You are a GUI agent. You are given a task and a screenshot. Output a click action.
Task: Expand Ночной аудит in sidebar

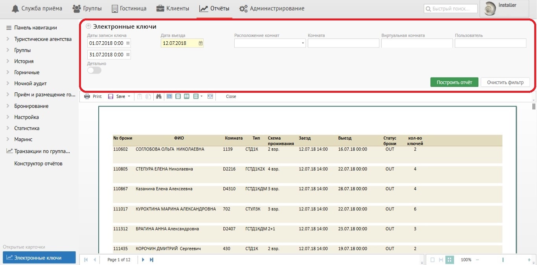coord(30,83)
